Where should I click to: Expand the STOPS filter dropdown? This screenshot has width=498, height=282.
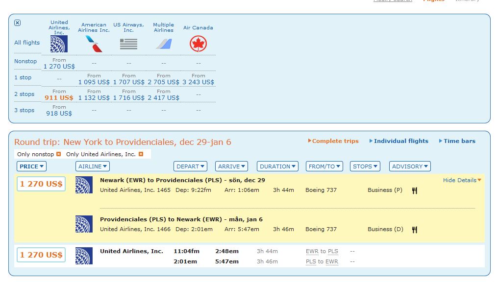point(365,166)
